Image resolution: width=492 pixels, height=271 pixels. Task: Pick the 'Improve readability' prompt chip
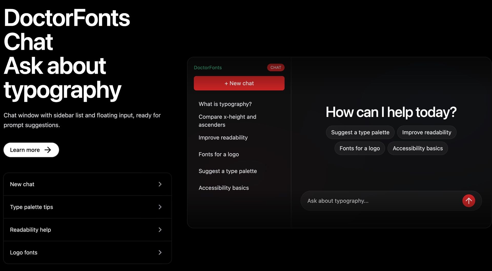coord(426,132)
